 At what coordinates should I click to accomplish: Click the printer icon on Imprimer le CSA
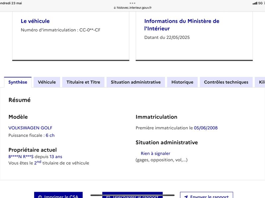40,197
